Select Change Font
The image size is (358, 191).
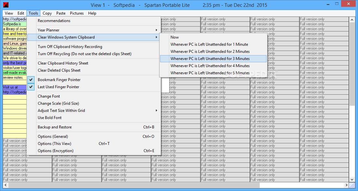(94, 96)
